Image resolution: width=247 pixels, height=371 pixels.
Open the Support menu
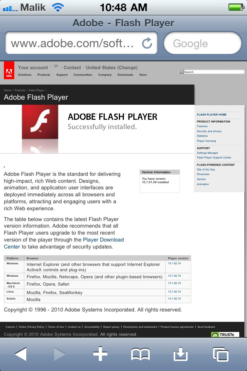pos(62,75)
